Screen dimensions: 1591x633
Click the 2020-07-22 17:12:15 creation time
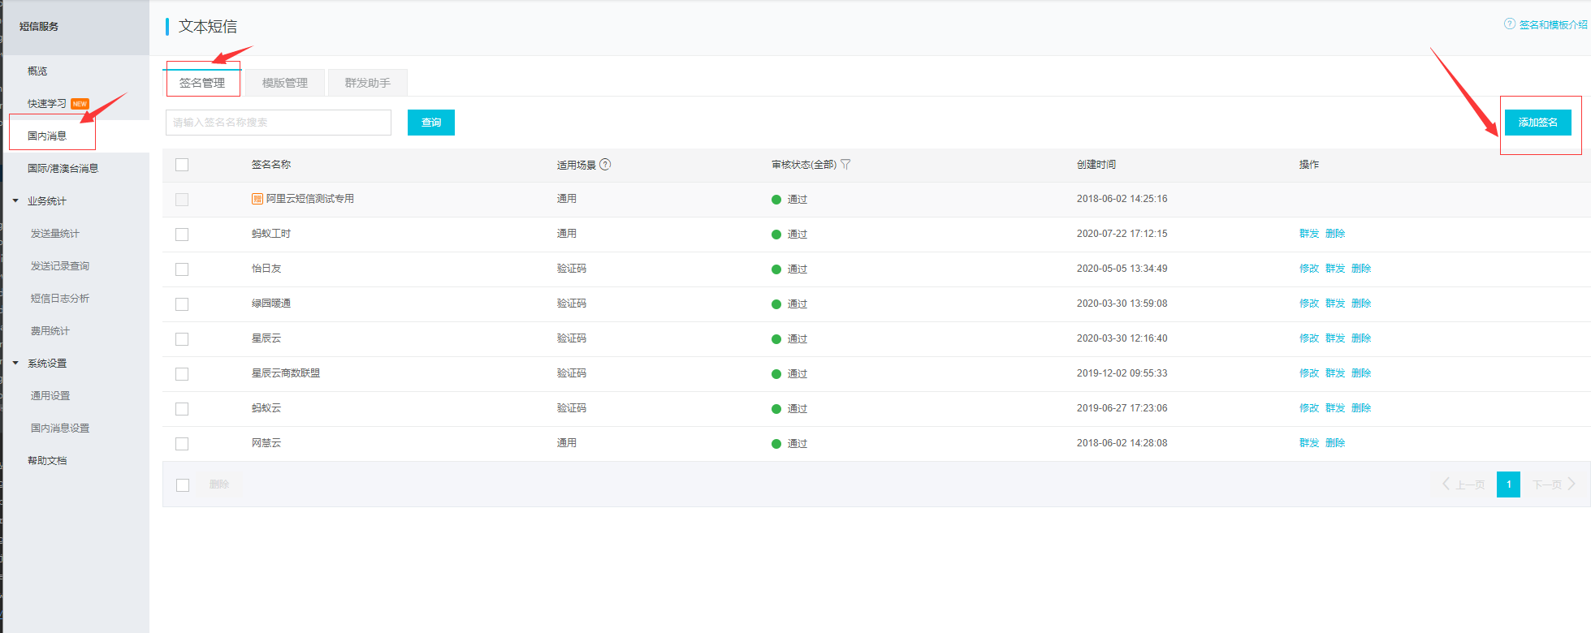[1122, 234]
